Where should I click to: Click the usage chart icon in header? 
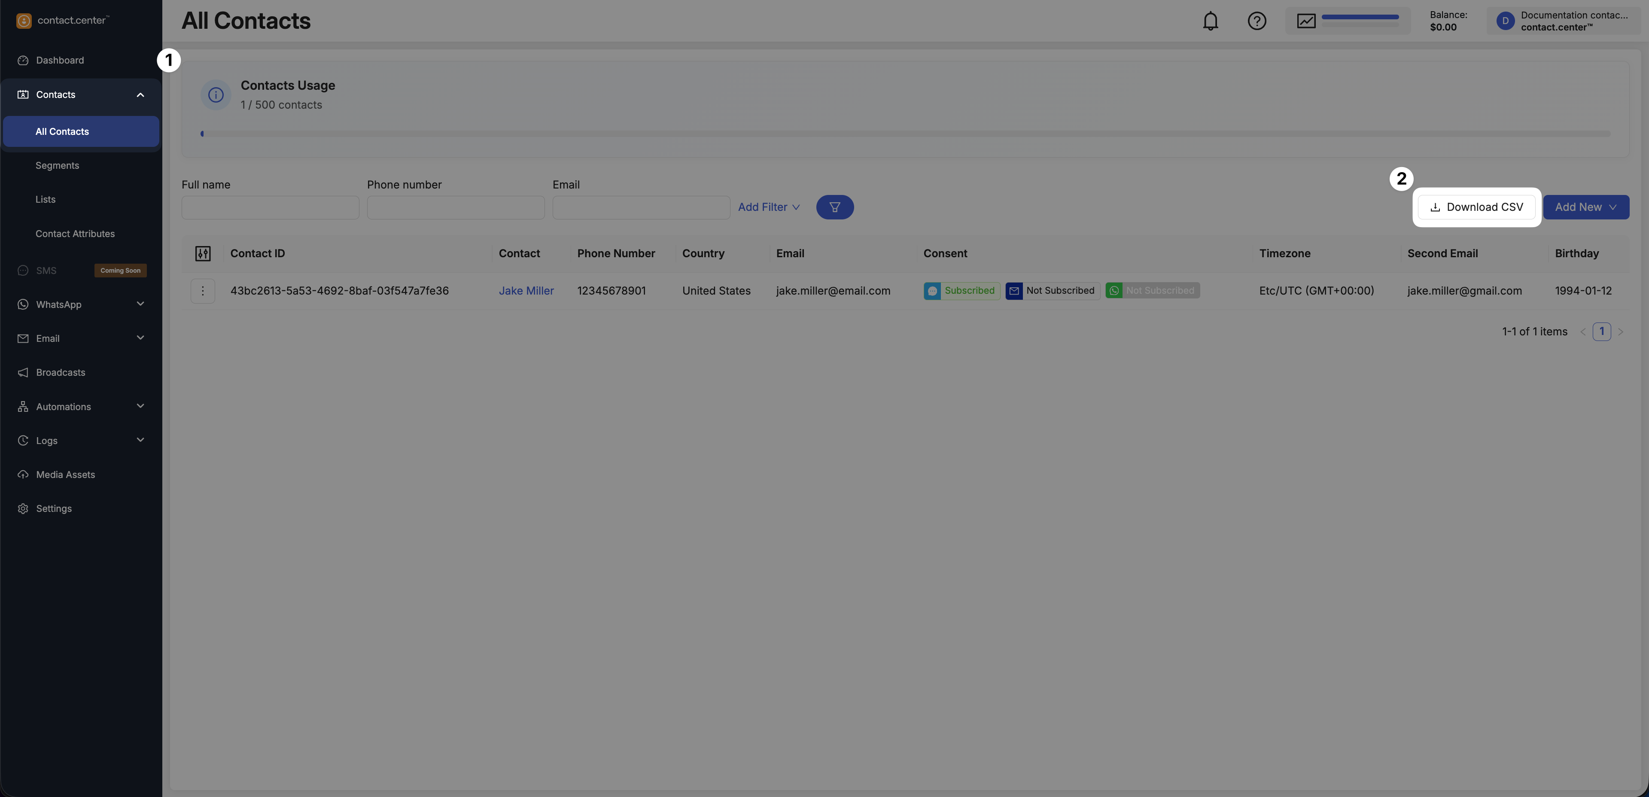click(1306, 21)
